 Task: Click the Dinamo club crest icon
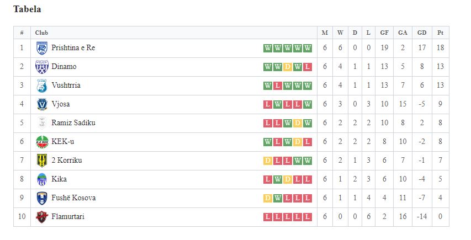42,67
